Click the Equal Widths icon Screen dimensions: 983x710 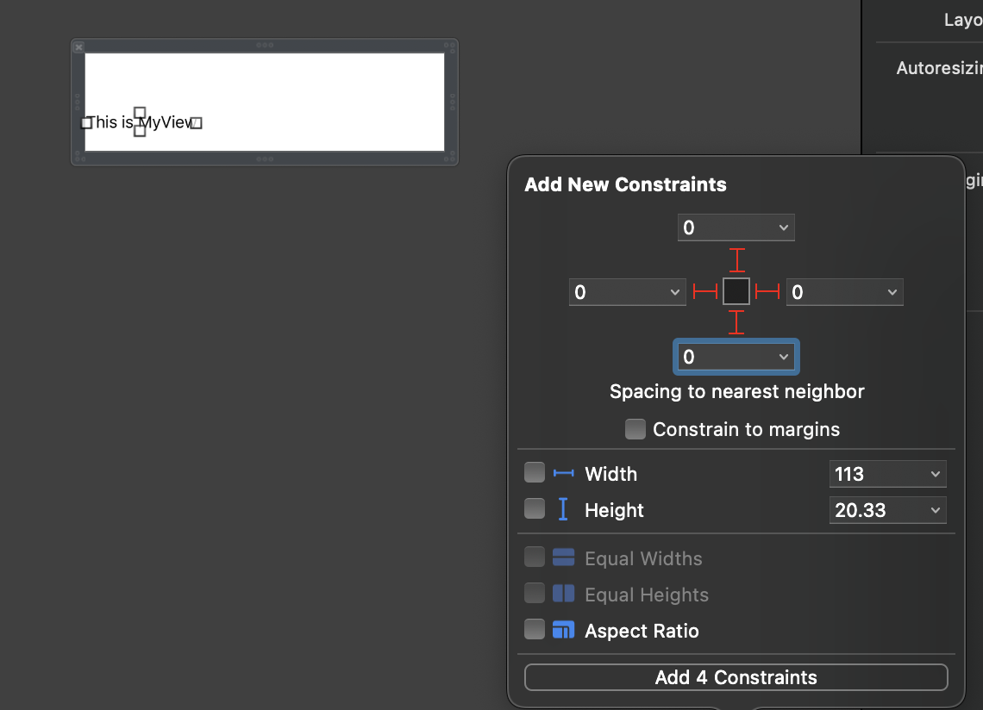564,557
